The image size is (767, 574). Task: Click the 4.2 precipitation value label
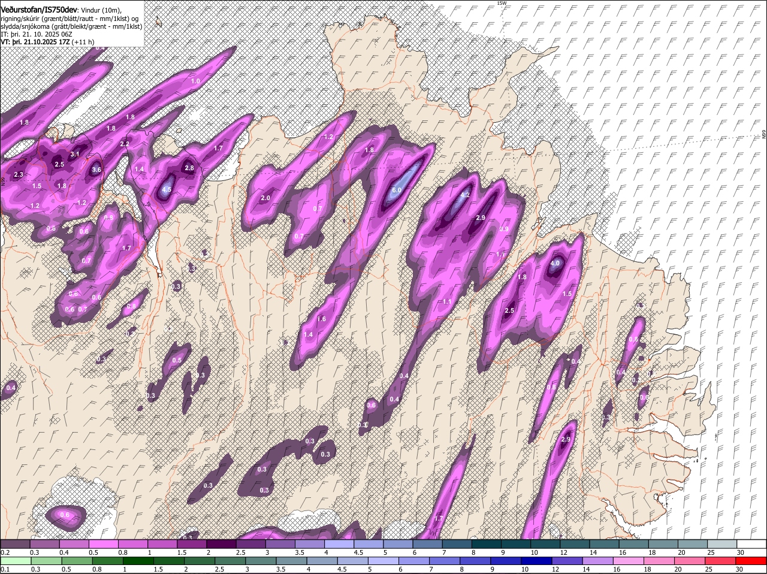[x=464, y=195]
